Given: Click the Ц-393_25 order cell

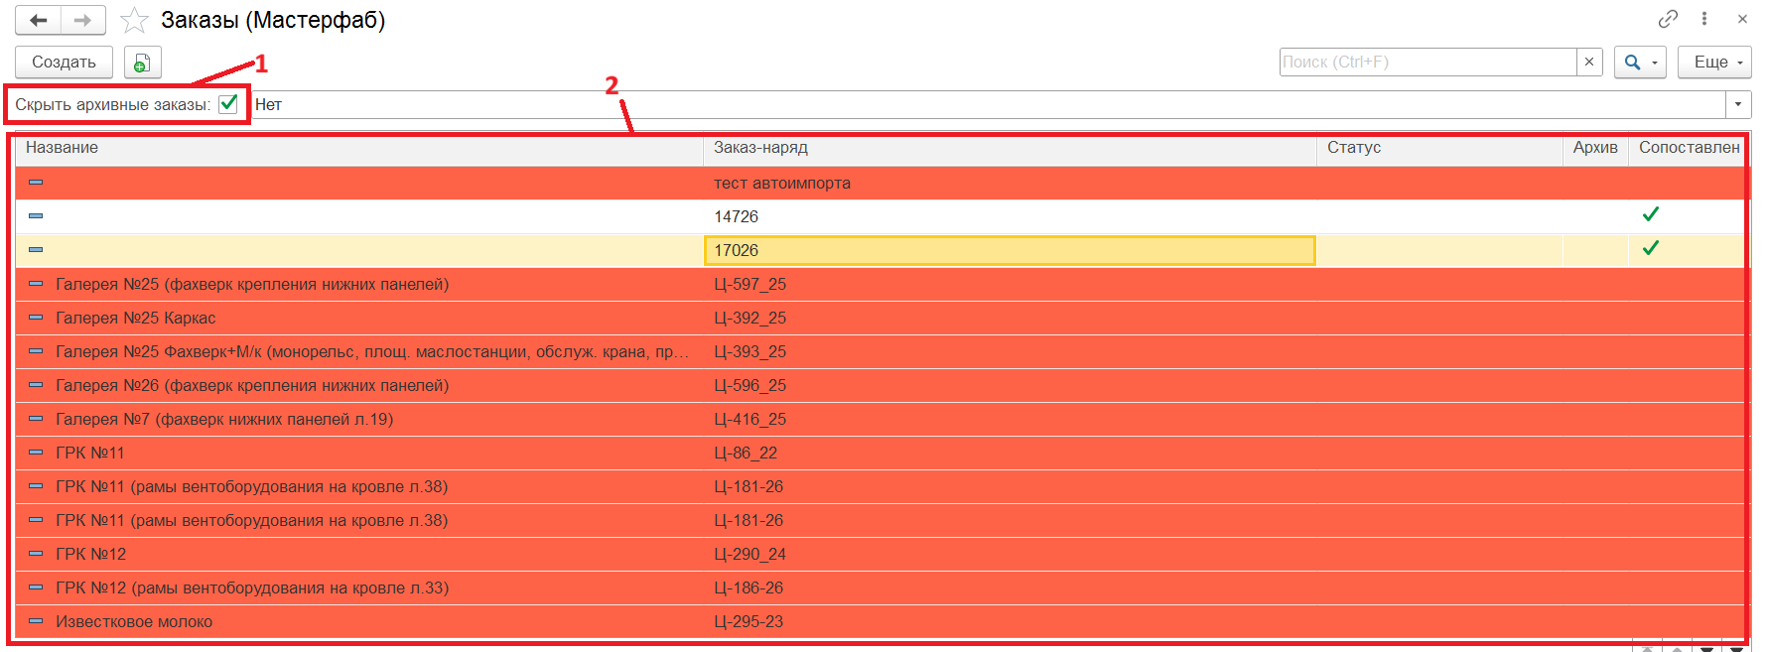Looking at the screenshot, I should pos(1010,351).
